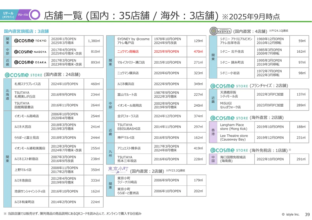
Task: Click the Langham Place store (Mong Kok) cell
Action: [236, 127]
